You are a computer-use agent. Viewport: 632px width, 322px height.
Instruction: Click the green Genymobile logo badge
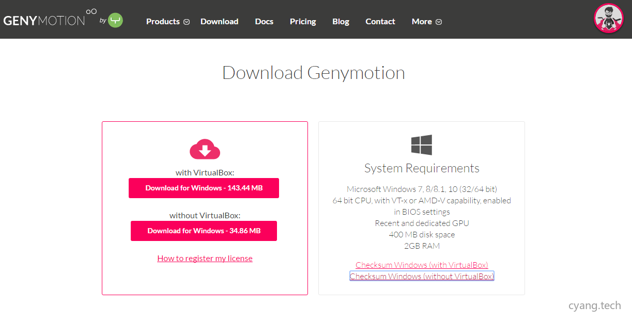click(115, 21)
